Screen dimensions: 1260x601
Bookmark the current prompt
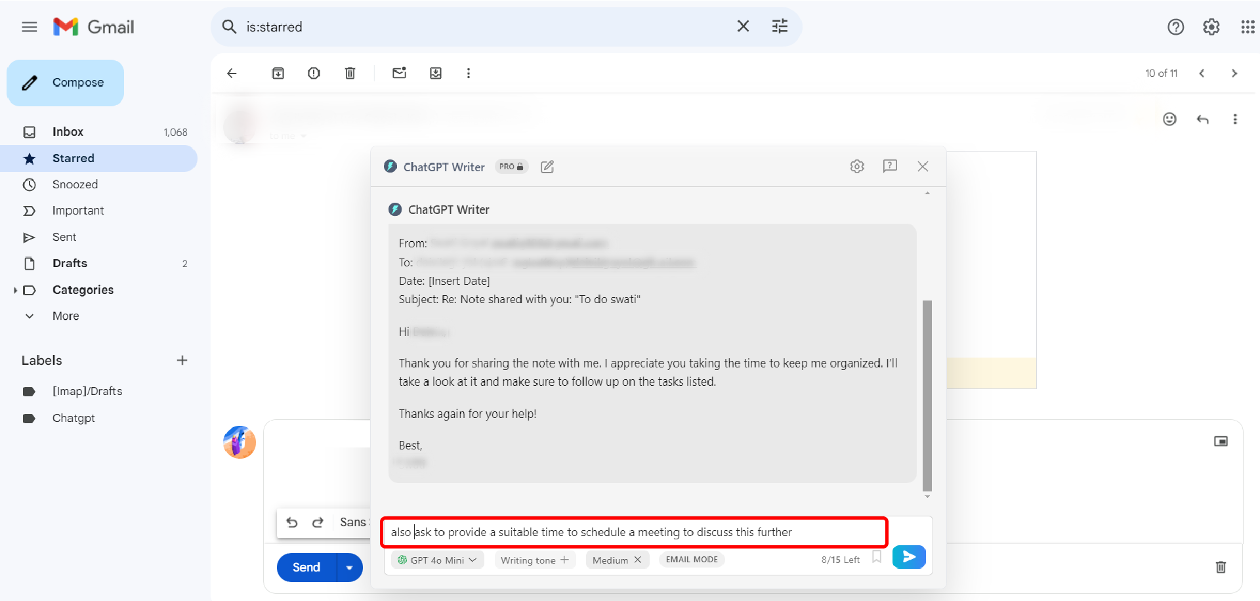click(877, 558)
